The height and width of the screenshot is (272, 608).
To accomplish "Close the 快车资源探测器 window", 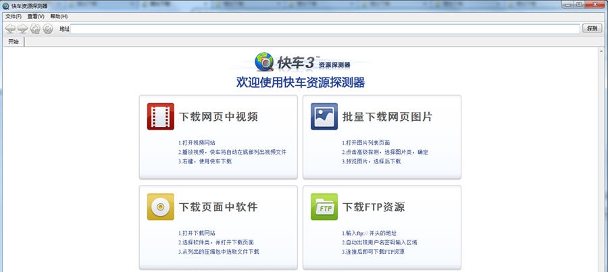I will (594, 4).
